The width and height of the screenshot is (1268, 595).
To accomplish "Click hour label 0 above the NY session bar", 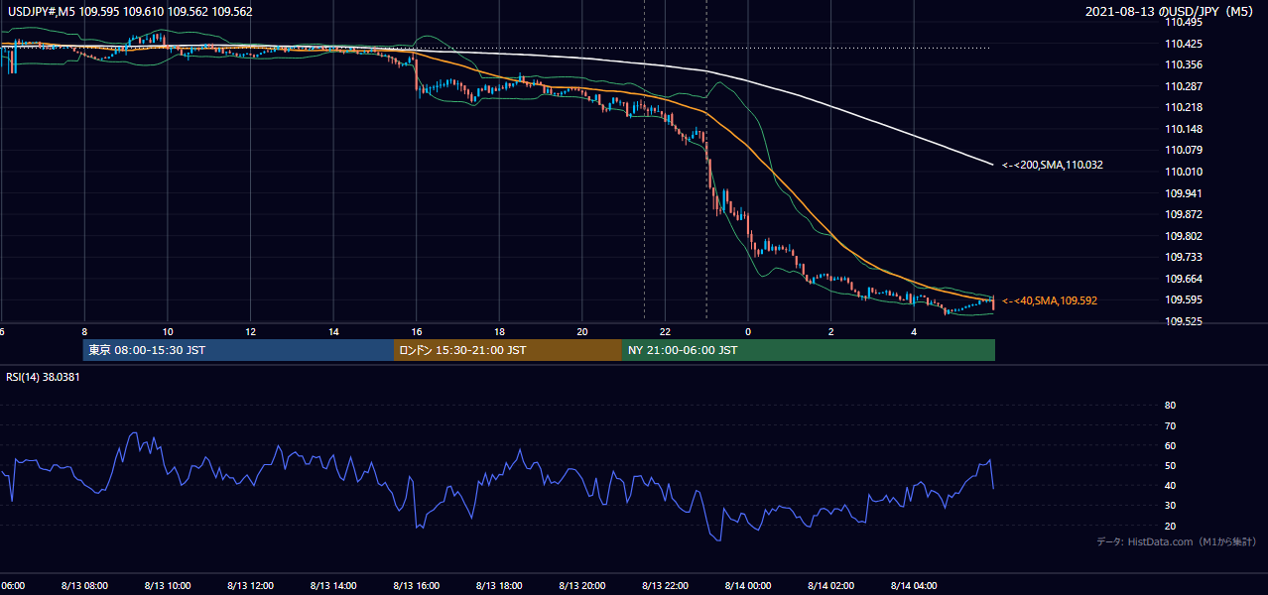I will click(748, 332).
